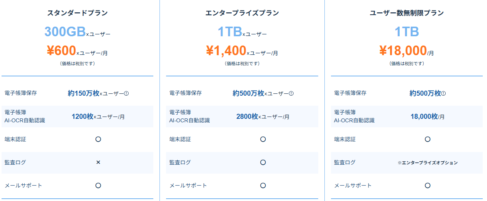Viewport: 487px width, 201px height.
Task: Click the メールサポート circle in エンタープライズプラン
Action: (263, 186)
